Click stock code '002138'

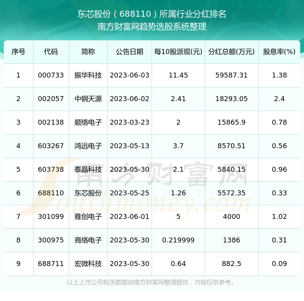coord(51,122)
